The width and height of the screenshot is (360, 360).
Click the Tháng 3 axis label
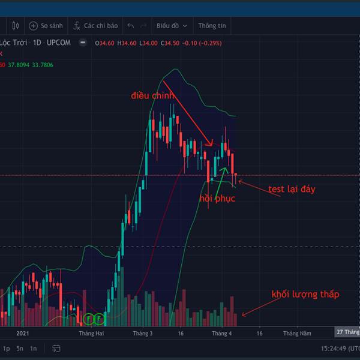(x=143, y=333)
